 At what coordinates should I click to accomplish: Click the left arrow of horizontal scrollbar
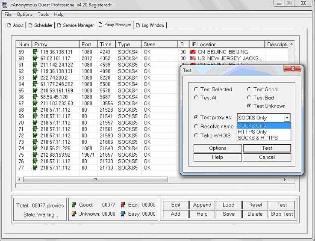19,179
